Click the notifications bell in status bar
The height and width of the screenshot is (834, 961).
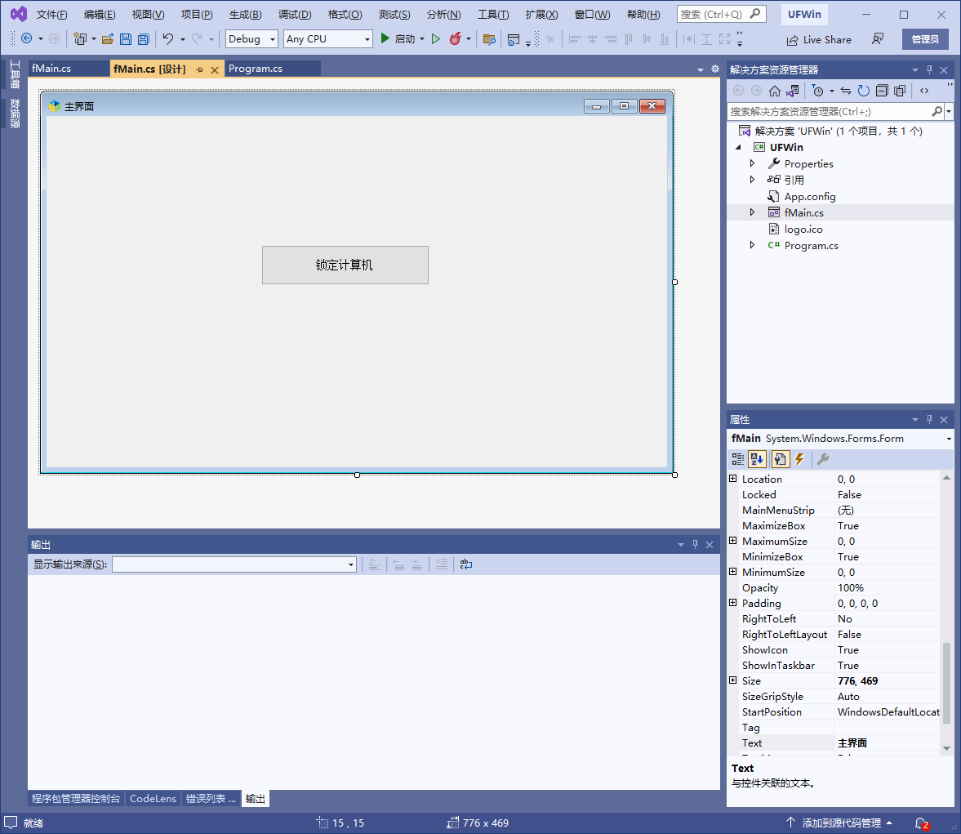(x=921, y=823)
